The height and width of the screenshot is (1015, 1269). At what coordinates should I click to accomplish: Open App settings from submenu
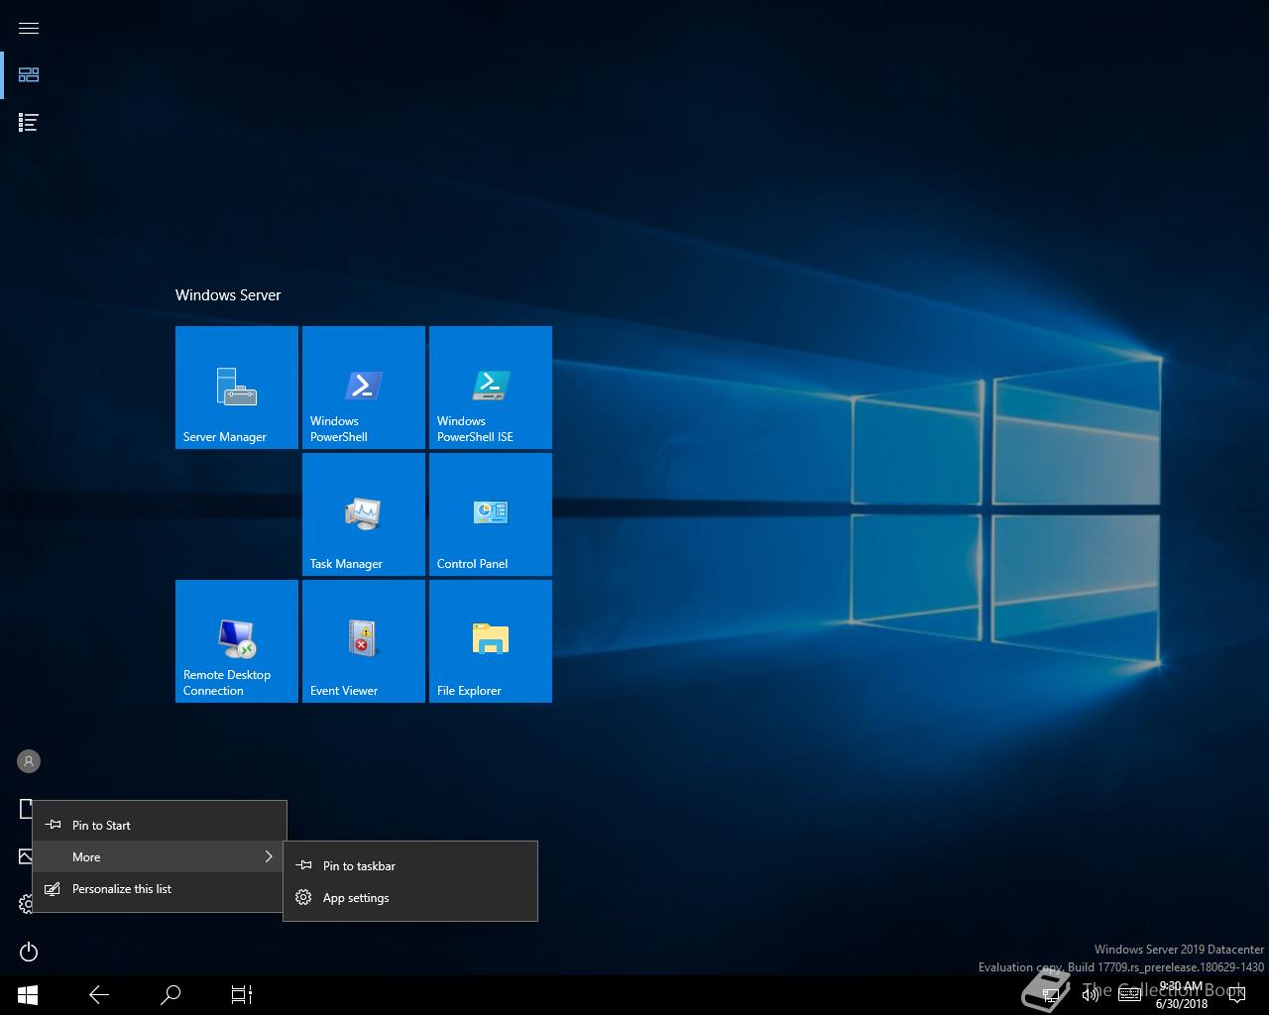pos(355,898)
